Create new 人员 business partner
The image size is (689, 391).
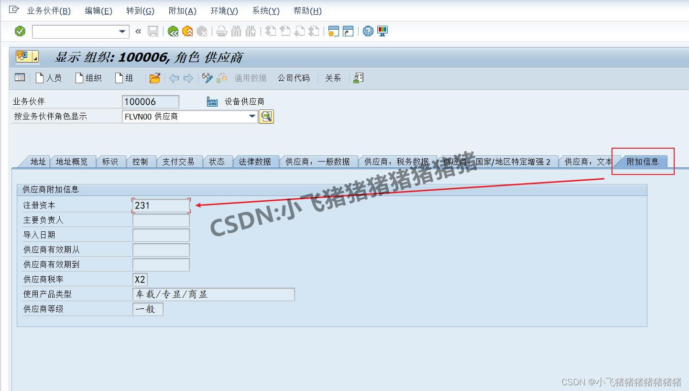(x=49, y=78)
